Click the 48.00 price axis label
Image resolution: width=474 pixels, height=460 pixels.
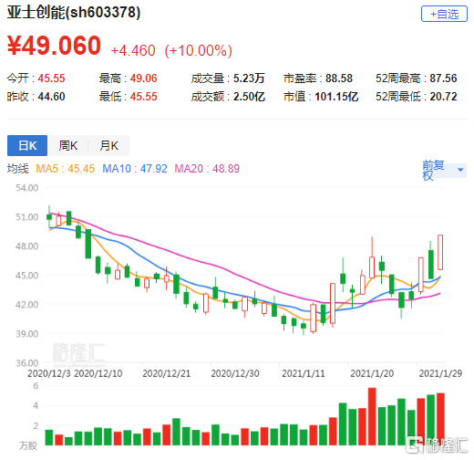(27, 246)
